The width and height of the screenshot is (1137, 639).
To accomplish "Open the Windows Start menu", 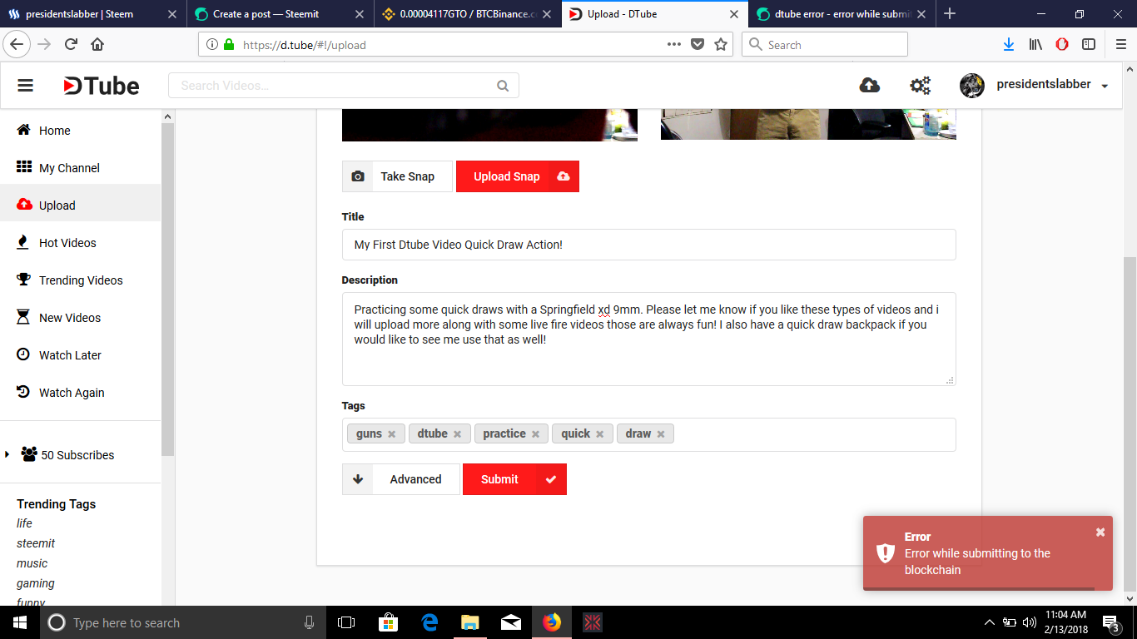I will pos(19,622).
